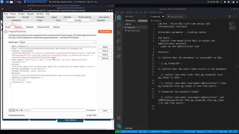Switch to Intruder Target sub-tab
239x134 pixels.
point(7,27)
